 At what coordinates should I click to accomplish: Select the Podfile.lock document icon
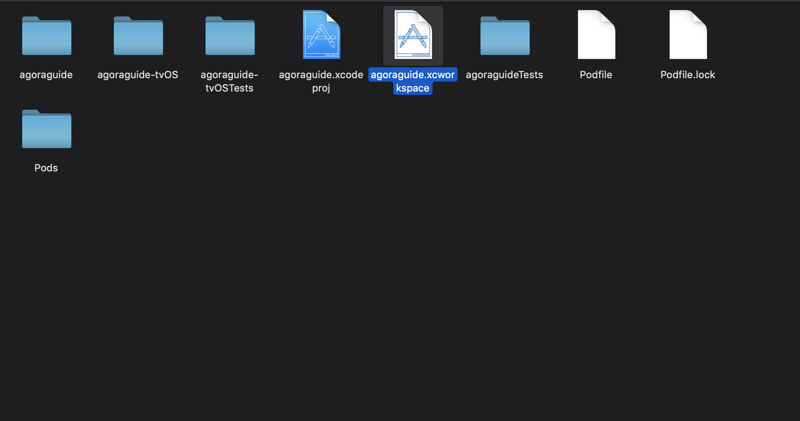point(688,35)
